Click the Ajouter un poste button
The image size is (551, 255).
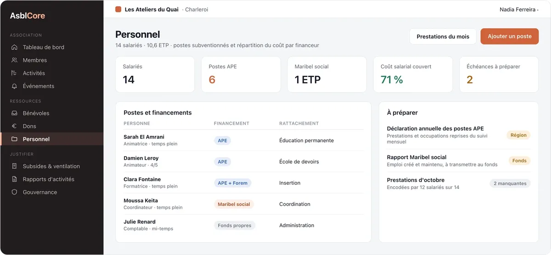click(510, 36)
